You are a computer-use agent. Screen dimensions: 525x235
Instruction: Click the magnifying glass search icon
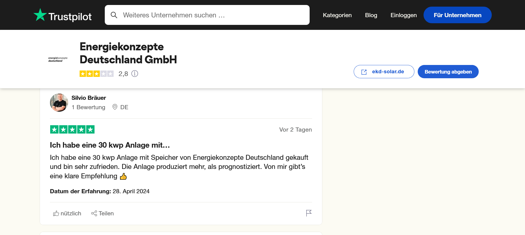pyautogui.click(x=114, y=15)
